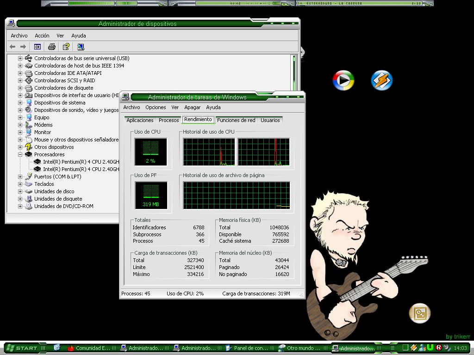Select Dispositivos de sonido, vídeo y juegos
Viewport: 474px width, 355px height.
pyautogui.click(x=76, y=110)
